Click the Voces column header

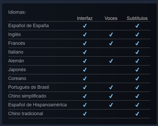(111, 18)
